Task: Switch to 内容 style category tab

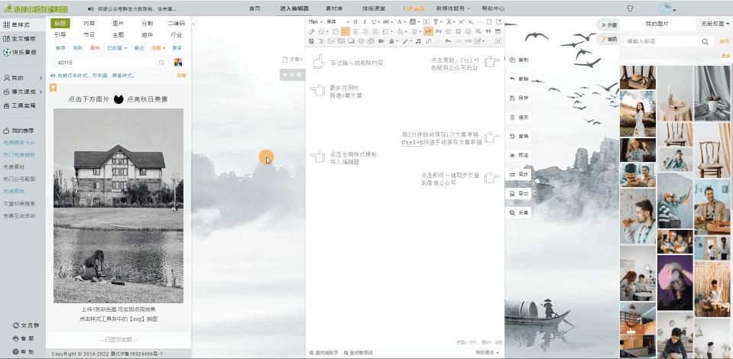Action: pyautogui.click(x=89, y=24)
